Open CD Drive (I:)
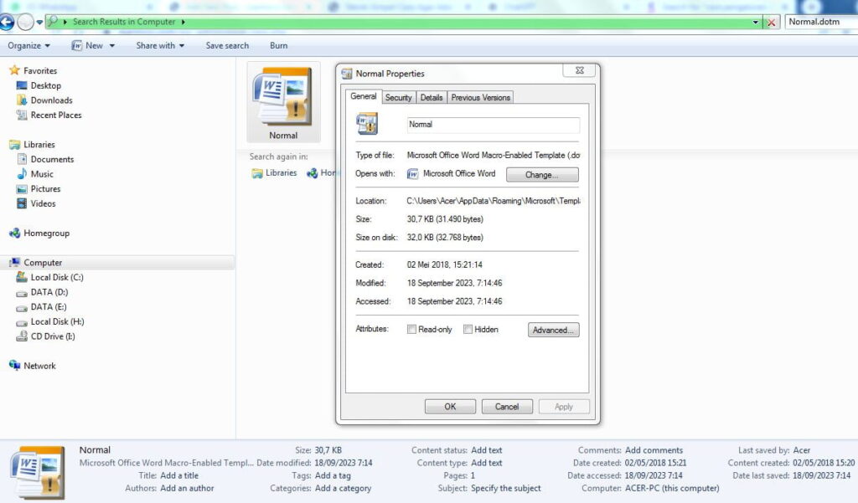The image size is (858, 503). [53, 336]
